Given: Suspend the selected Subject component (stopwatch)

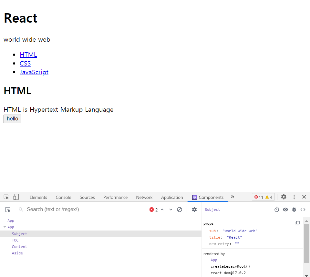Looking at the screenshot, I should click(277, 210).
